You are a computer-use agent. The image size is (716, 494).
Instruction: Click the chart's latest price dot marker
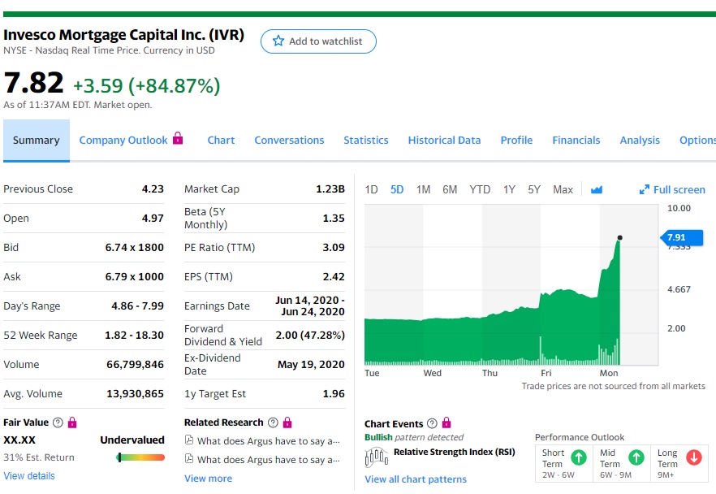coord(619,237)
